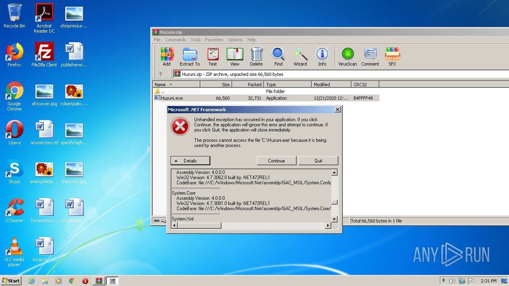Viewport: 509px width, 286px height.
Task: Go up one folder level arrow
Action: tap(161, 74)
